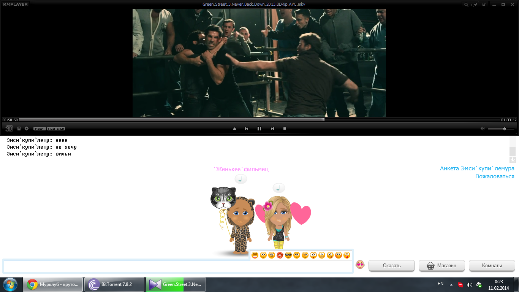The image size is (519, 292).
Task: Skip to the previous track
Action: point(247,129)
